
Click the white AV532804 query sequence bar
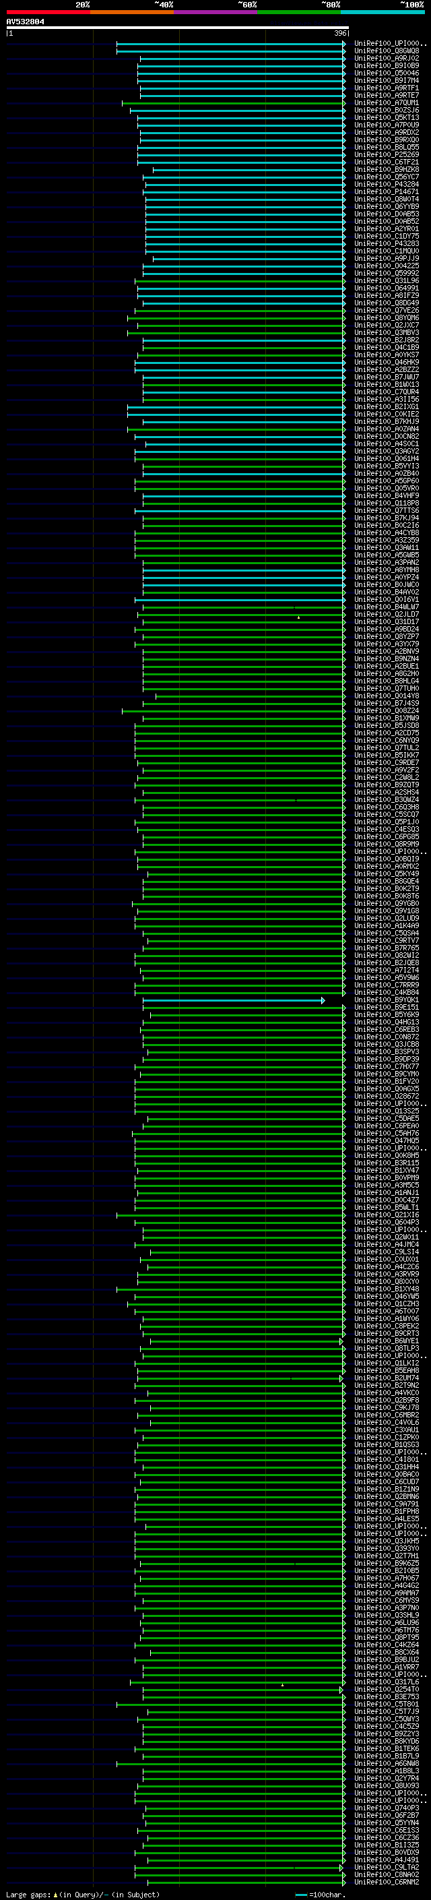tap(178, 28)
